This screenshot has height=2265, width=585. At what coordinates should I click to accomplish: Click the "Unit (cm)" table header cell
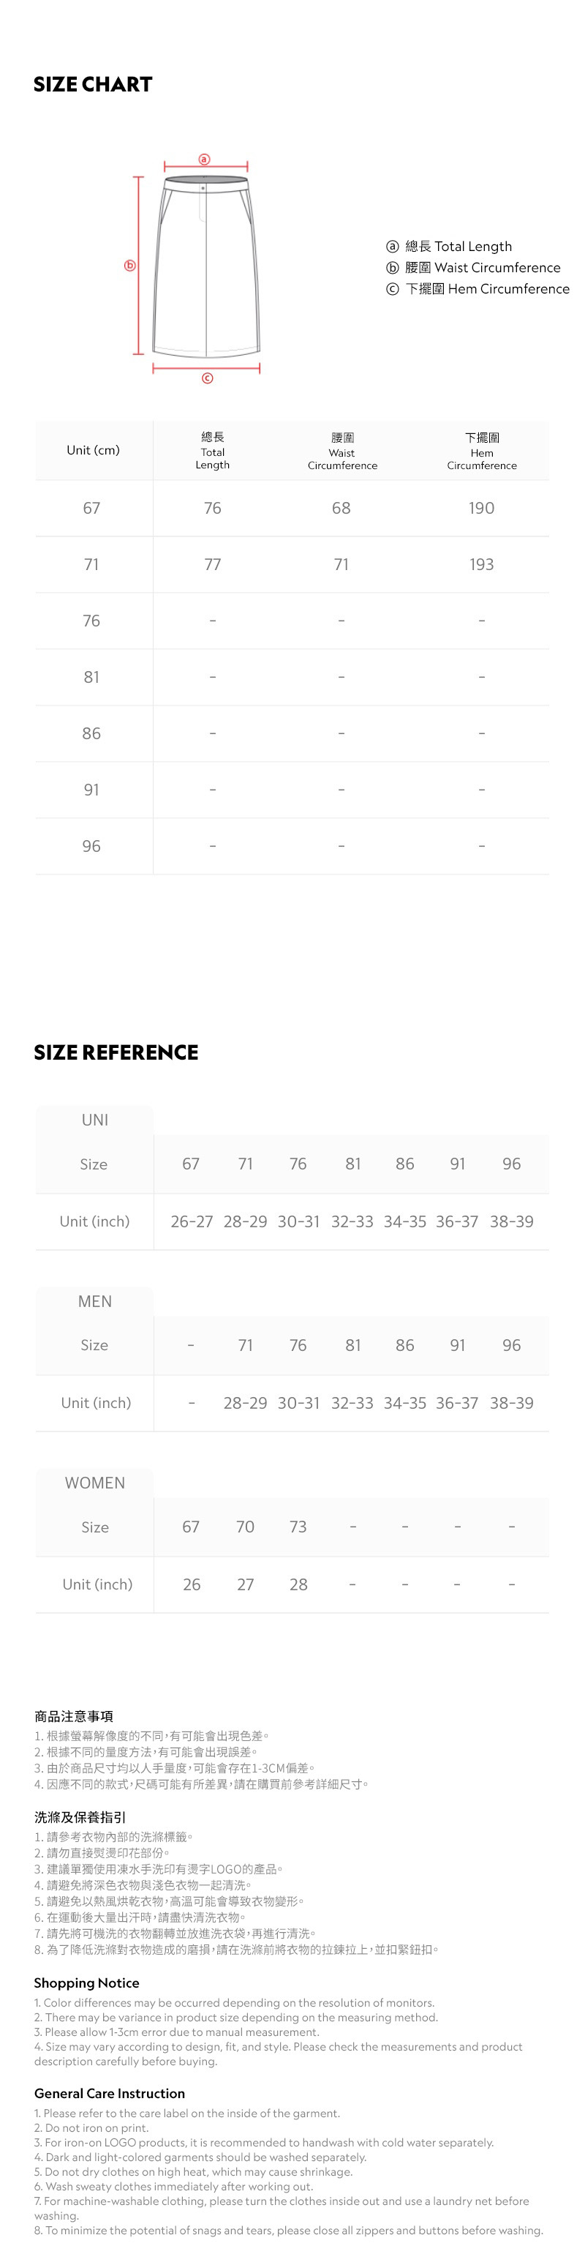point(93,450)
